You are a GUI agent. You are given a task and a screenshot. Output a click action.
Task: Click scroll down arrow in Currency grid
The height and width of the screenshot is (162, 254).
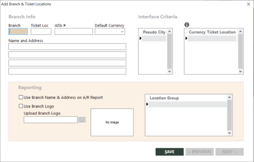point(240,71)
